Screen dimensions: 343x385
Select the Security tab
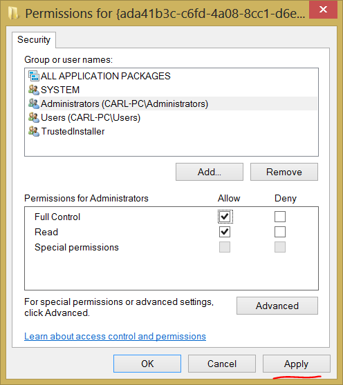tap(34, 40)
